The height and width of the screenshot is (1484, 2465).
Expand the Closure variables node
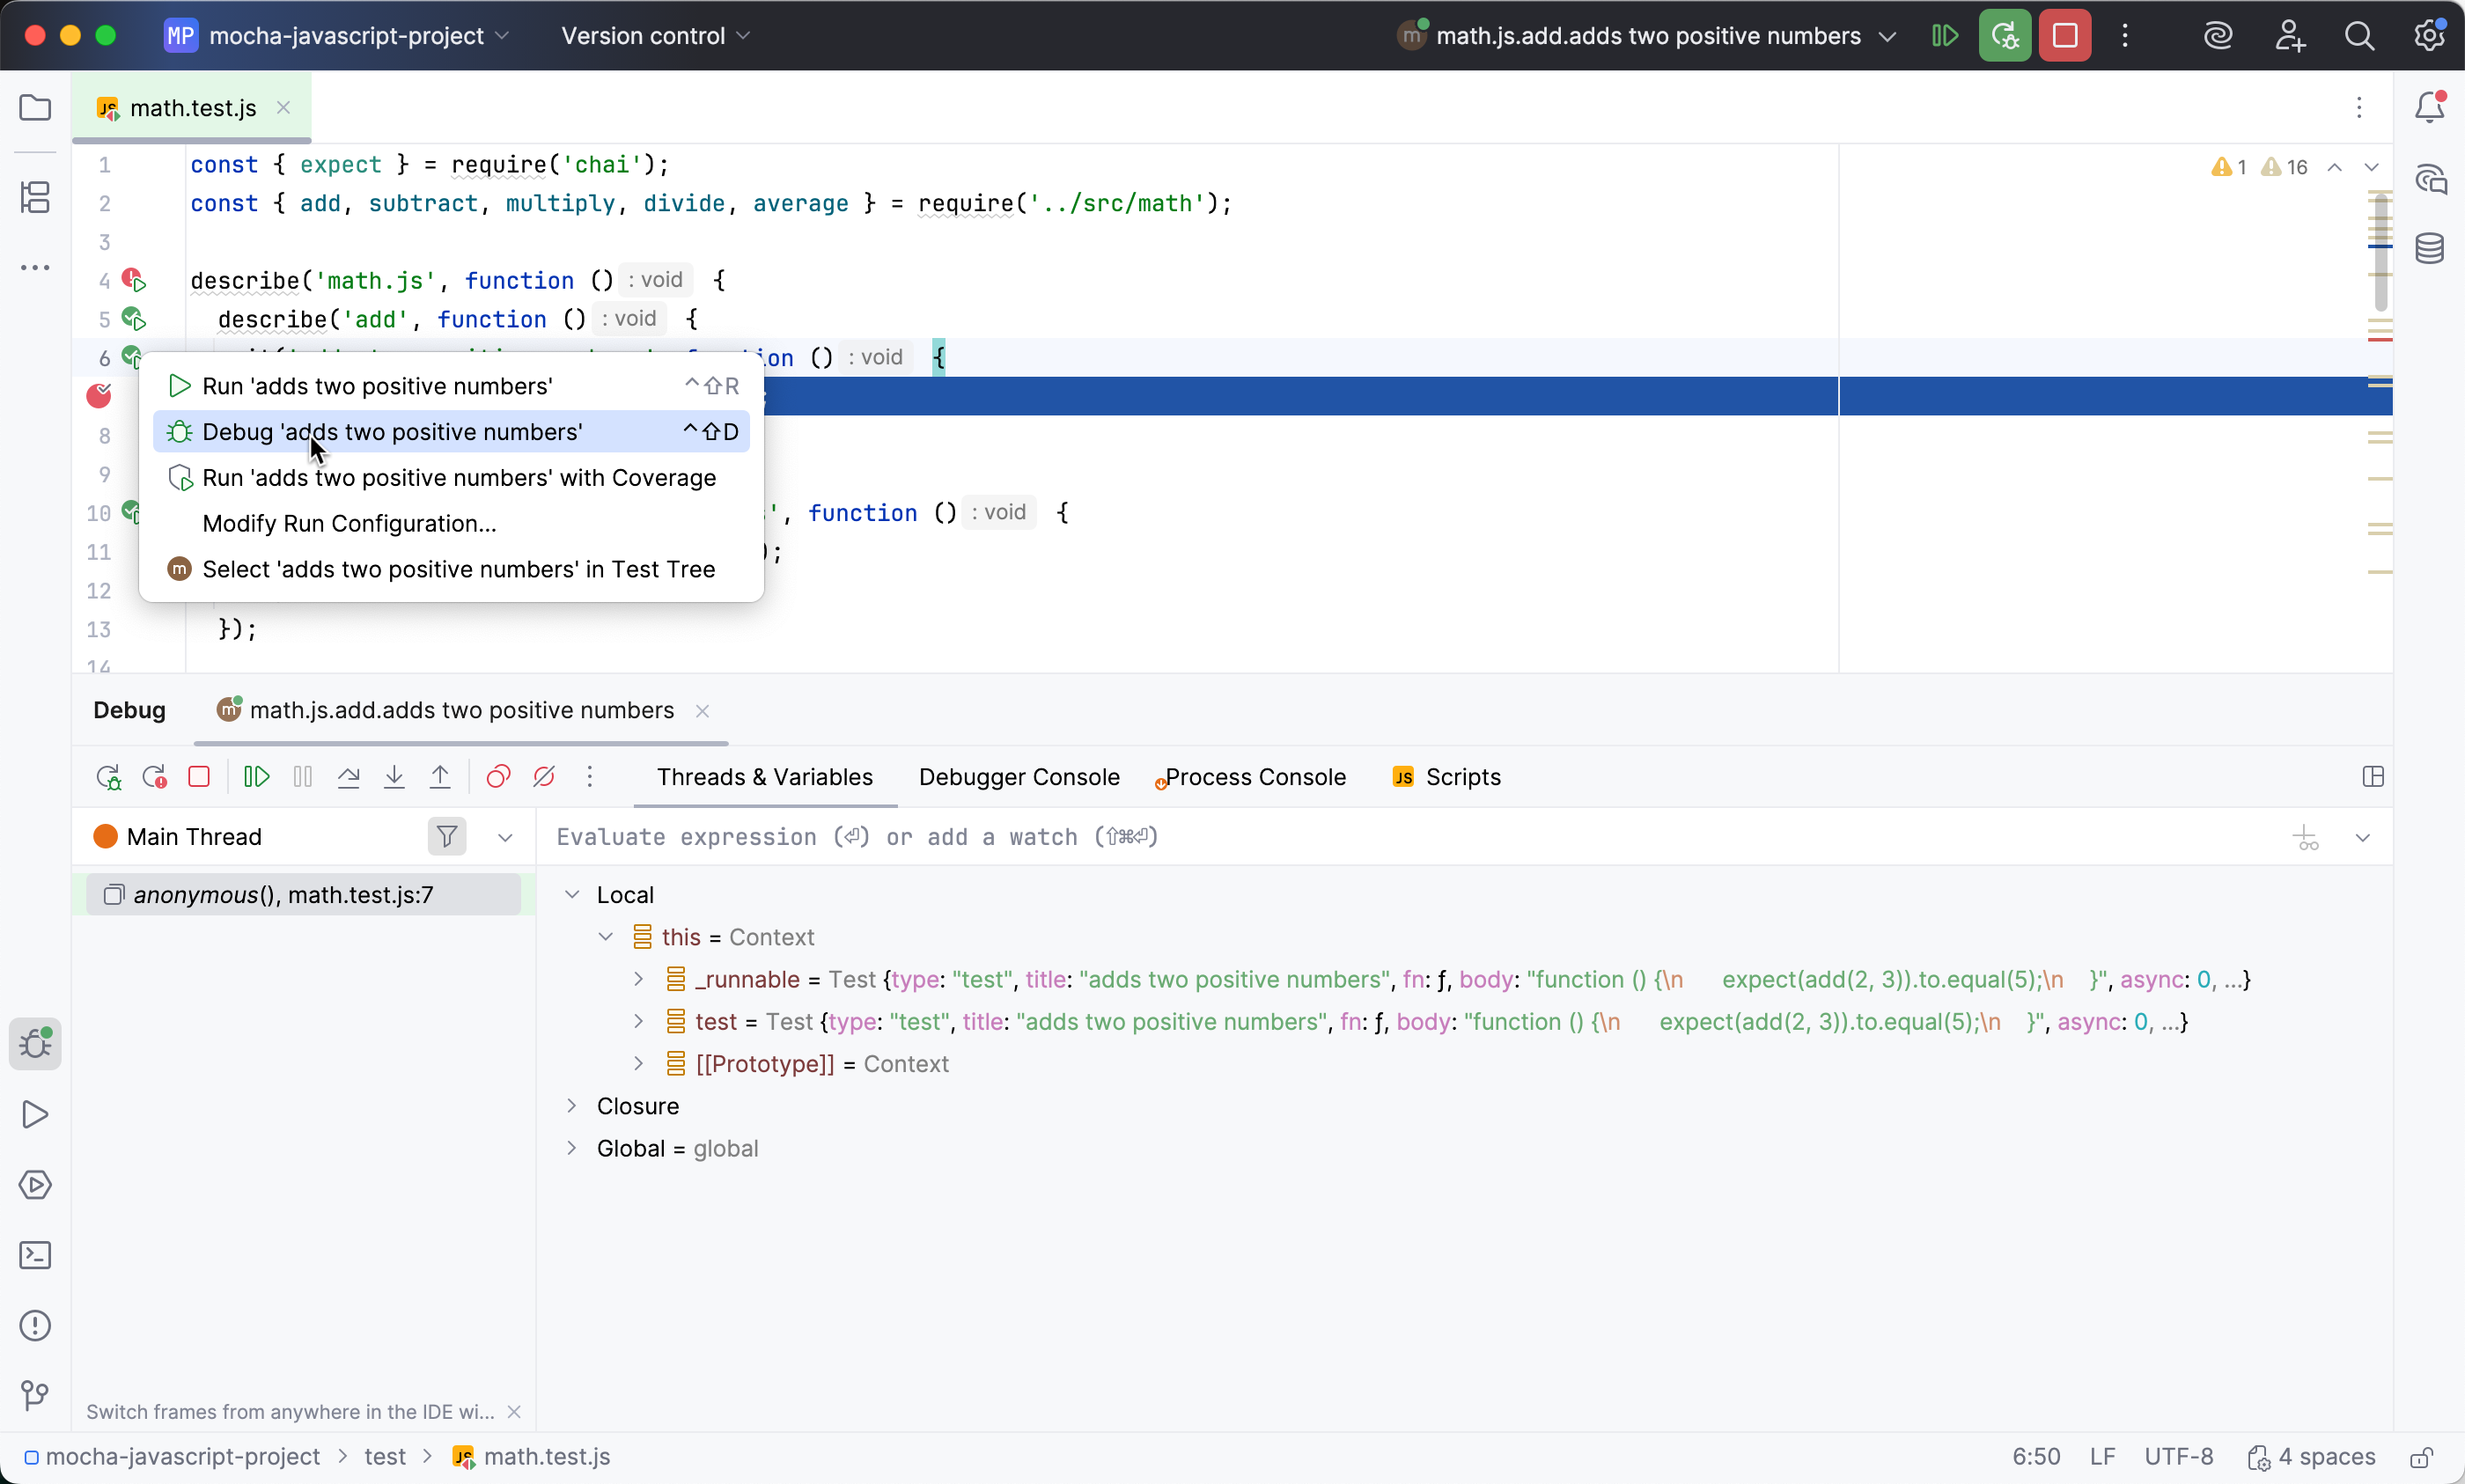[x=572, y=1106]
